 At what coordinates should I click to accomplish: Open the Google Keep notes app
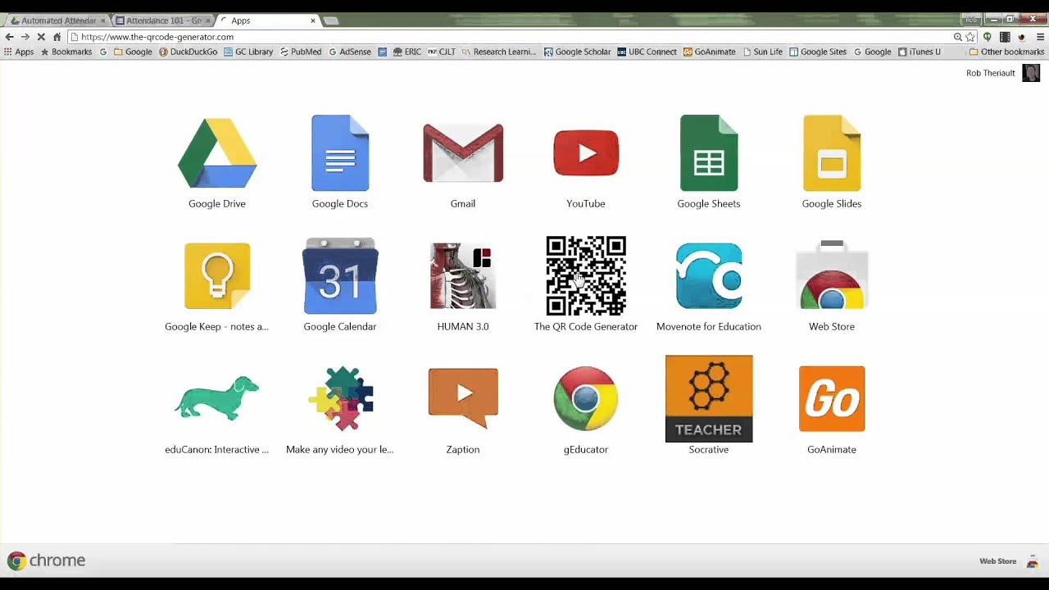point(217,276)
